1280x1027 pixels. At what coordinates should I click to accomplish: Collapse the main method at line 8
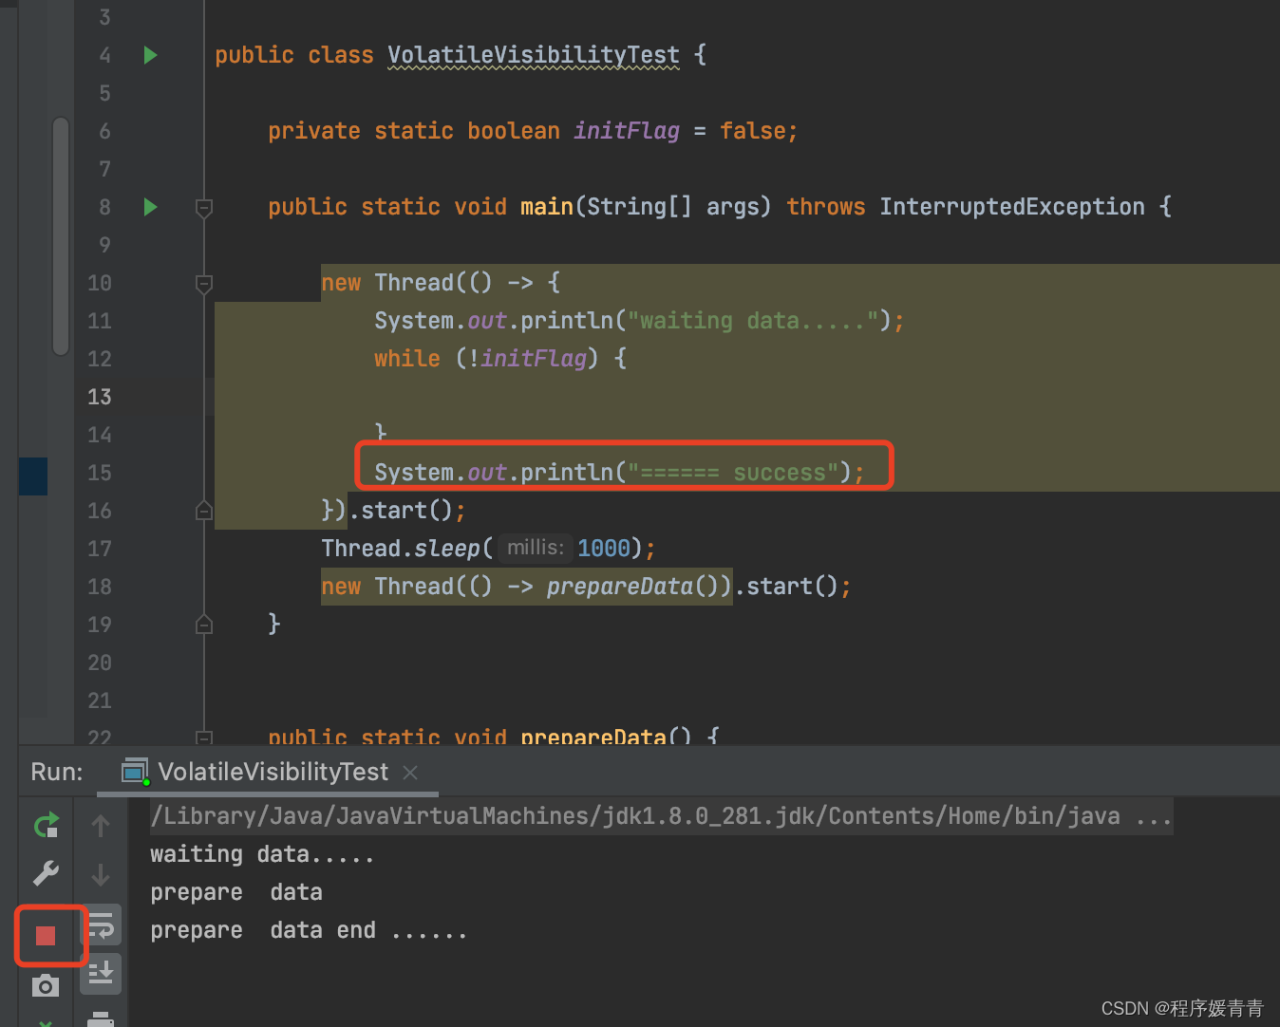pyautogui.click(x=203, y=207)
